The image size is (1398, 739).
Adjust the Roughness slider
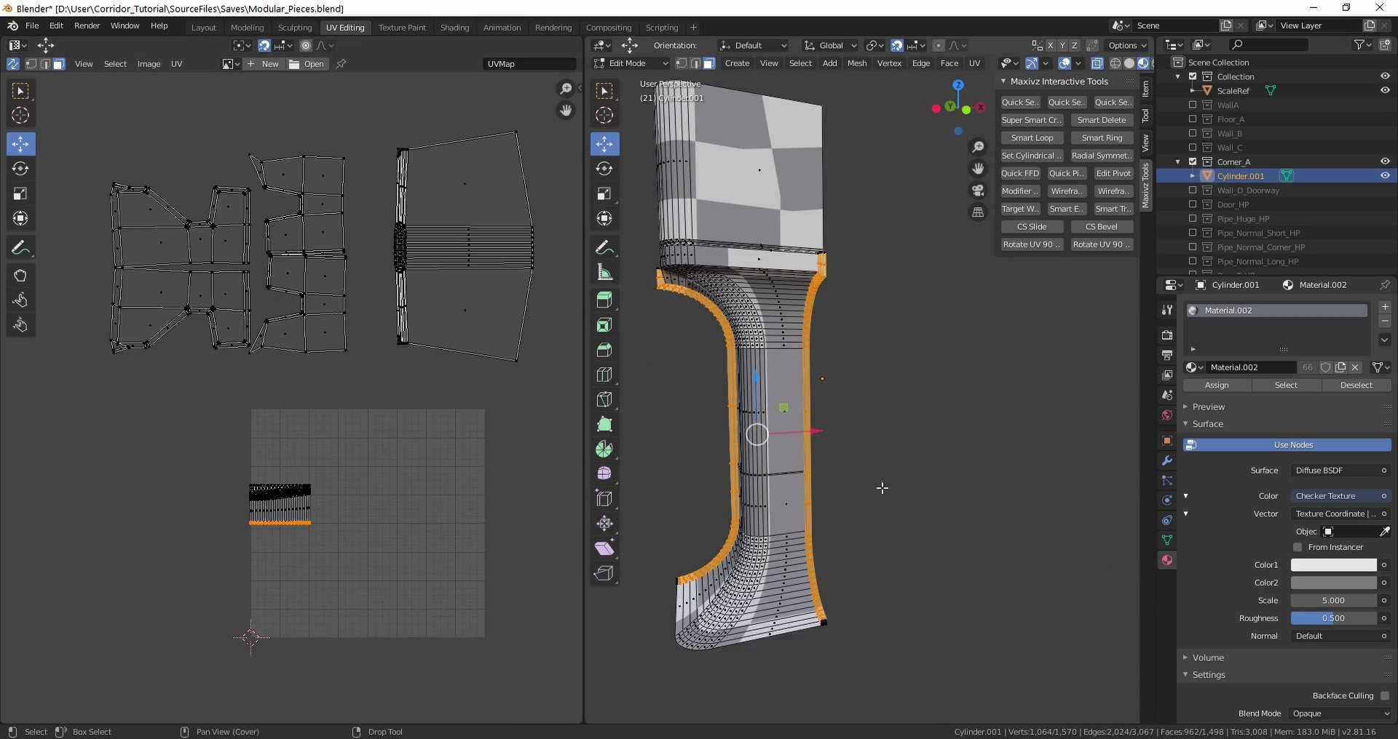pyautogui.click(x=1333, y=618)
